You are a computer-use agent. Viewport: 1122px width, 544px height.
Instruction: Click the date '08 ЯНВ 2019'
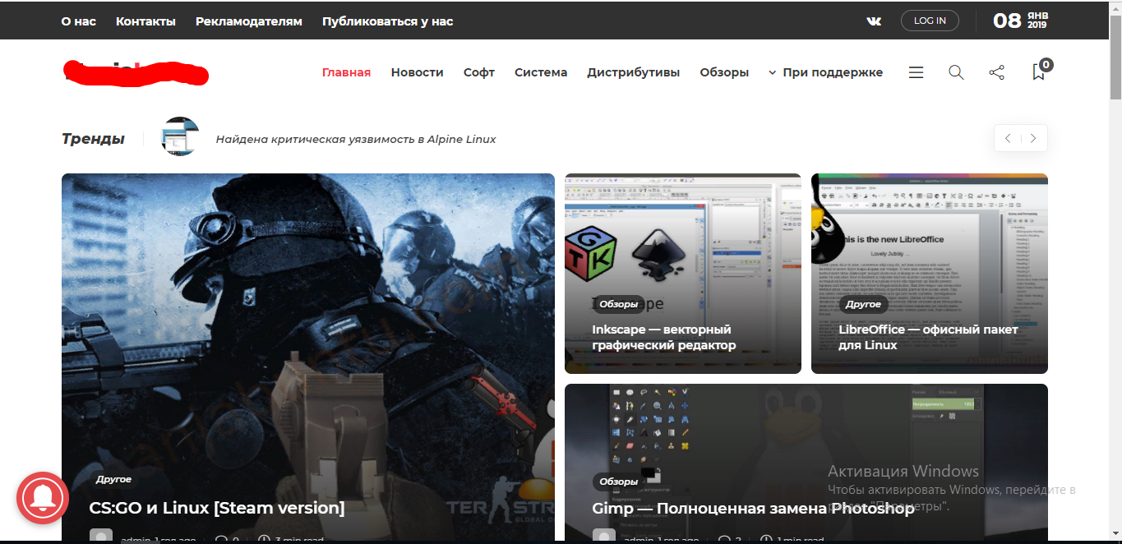pyautogui.click(x=1020, y=21)
